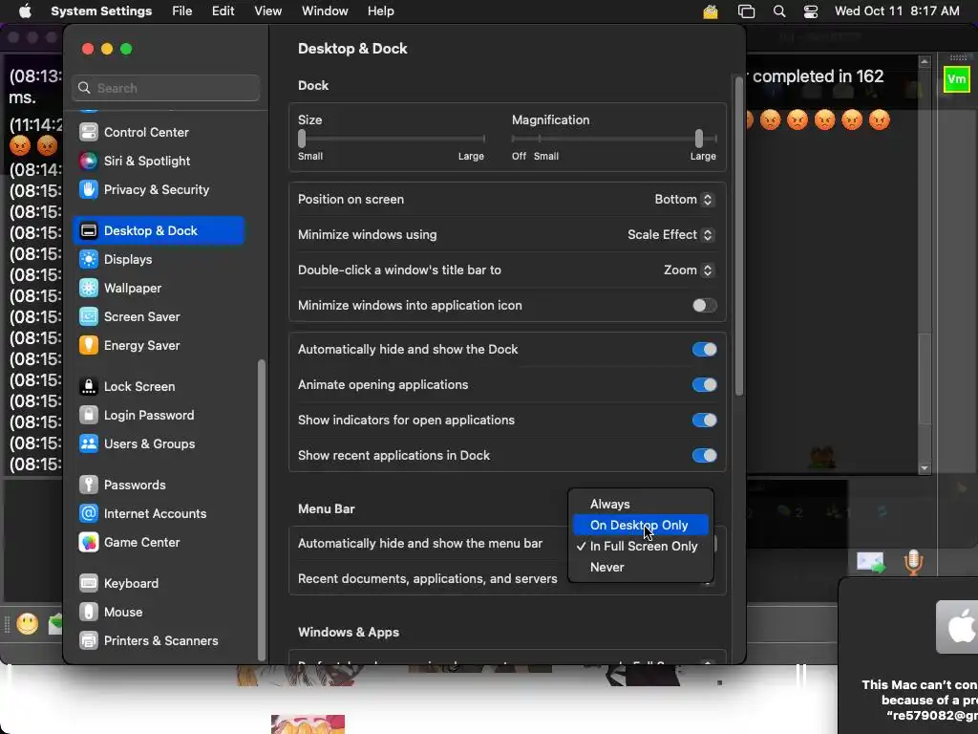The width and height of the screenshot is (978, 734).
Task: Click the Dock Size slider handle
Action: pos(302,138)
